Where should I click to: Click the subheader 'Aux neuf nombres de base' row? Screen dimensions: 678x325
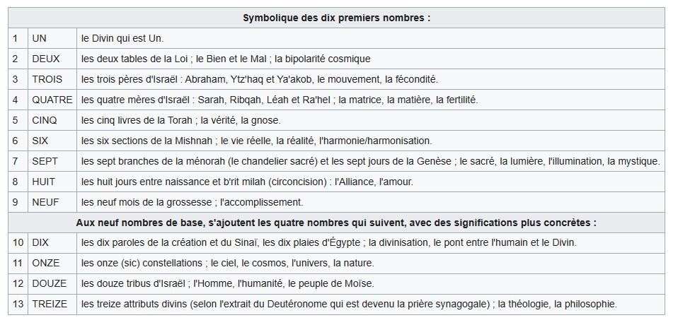coord(336,223)
